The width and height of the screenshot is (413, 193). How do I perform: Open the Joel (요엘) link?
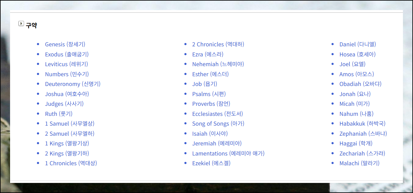[x=353, y=64]
